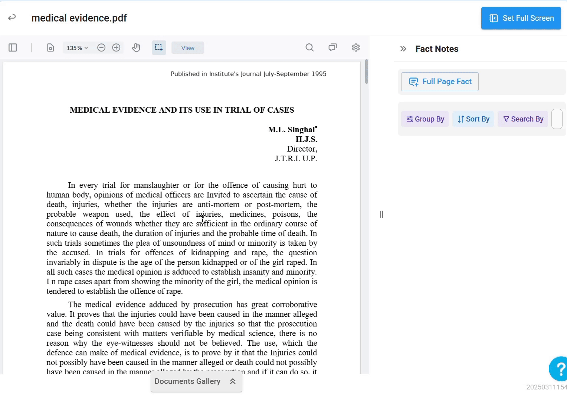Image resolution: width=567 pixels, height=395 pixels.
Task: Click the Fact Notes panel heading
Action: 437,49
